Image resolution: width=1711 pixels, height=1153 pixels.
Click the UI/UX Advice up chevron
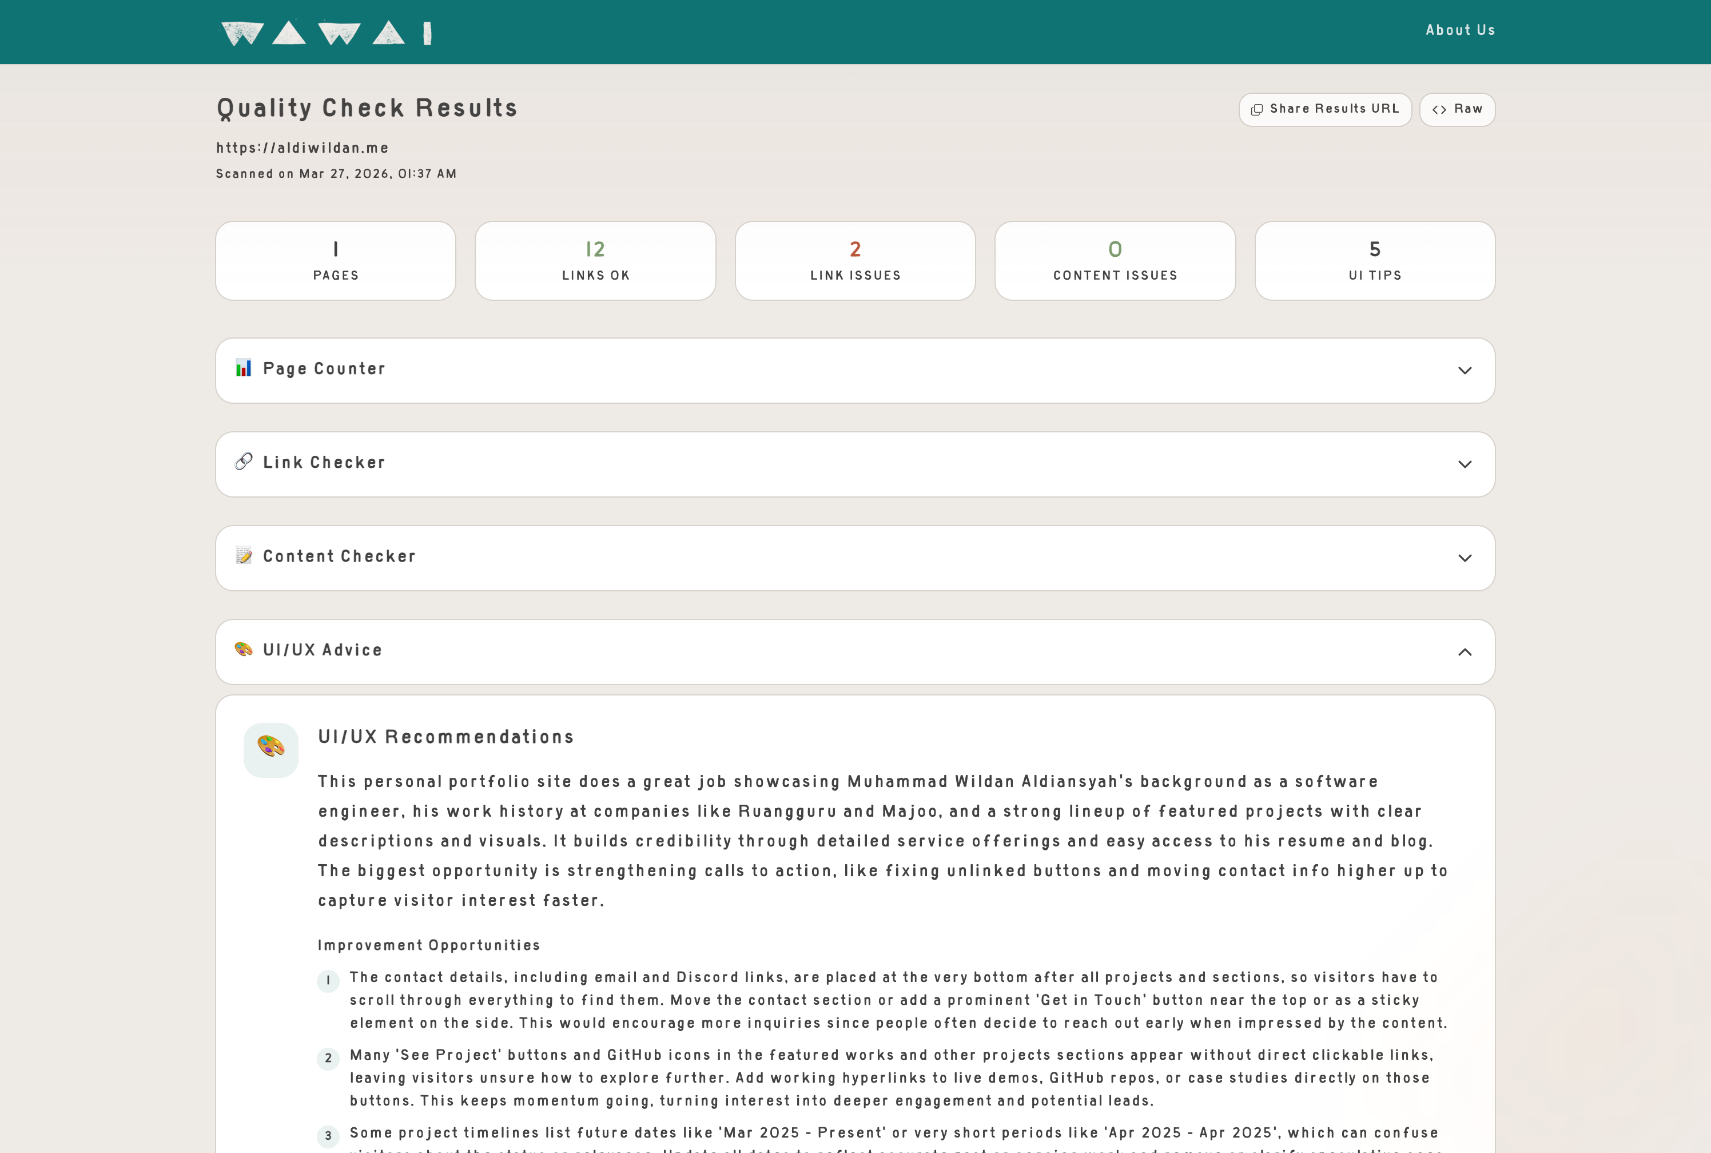[1465, 652]
